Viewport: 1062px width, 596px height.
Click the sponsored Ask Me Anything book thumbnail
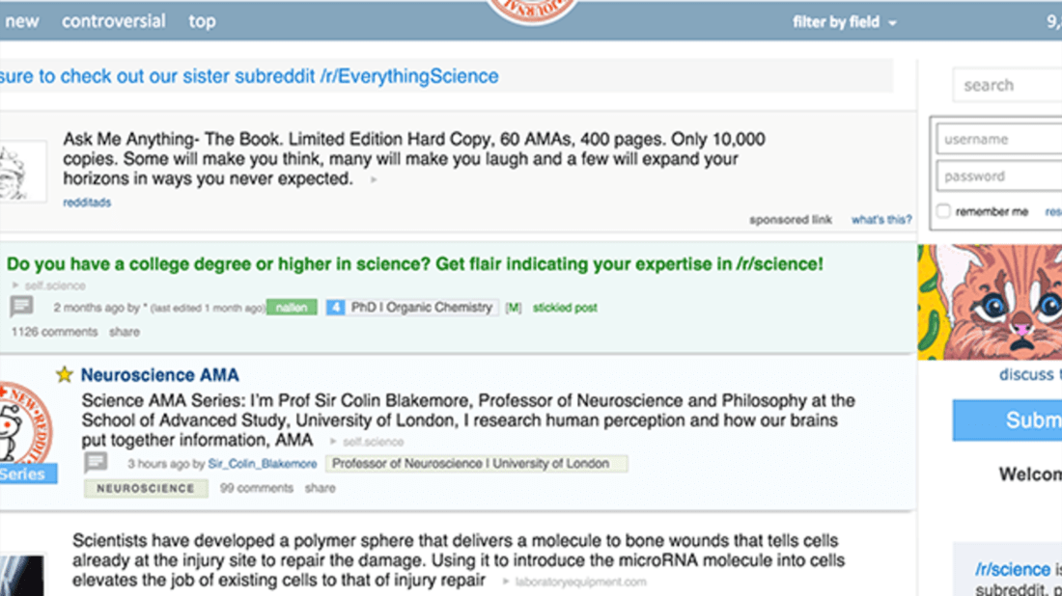coord(21,172)
